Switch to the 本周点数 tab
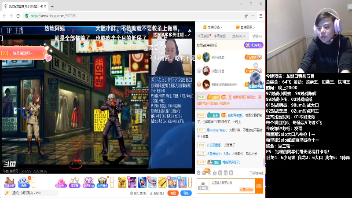352x198 pixels. [x=220, y=36]
